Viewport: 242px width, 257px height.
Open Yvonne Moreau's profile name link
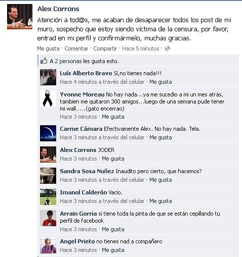pyautogui.click(x=82, y=94)
